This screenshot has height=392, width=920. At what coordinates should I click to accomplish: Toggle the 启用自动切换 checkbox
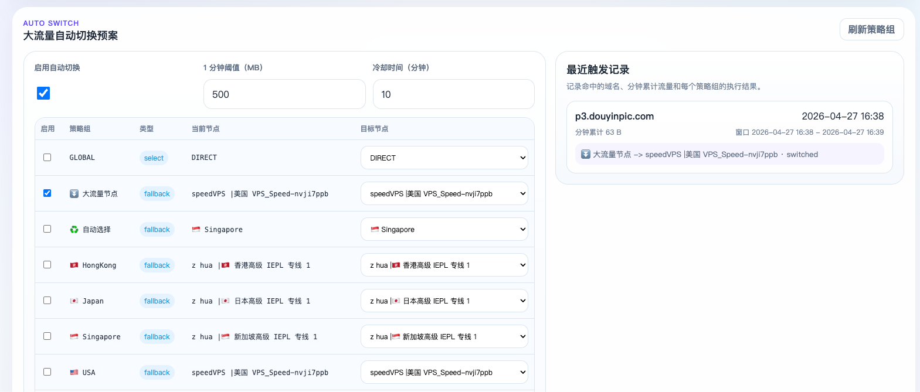43,93
